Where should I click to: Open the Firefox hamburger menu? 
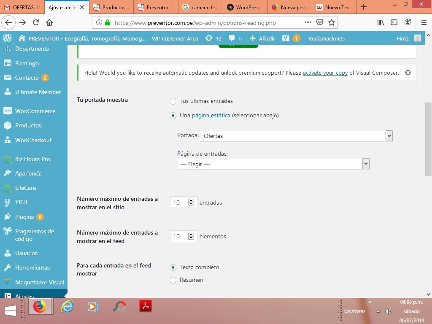click(424, 22)
